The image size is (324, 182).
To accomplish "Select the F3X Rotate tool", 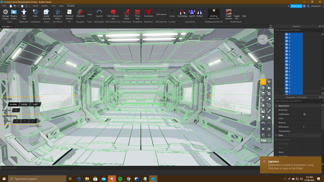I will [263, 87].
